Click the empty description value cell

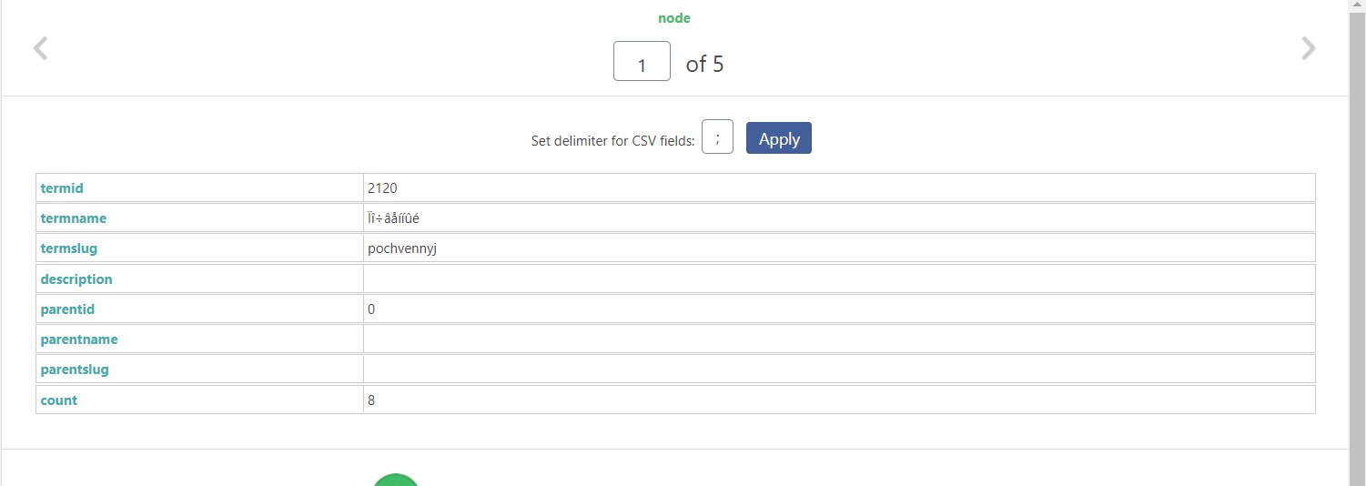[839, 278]
